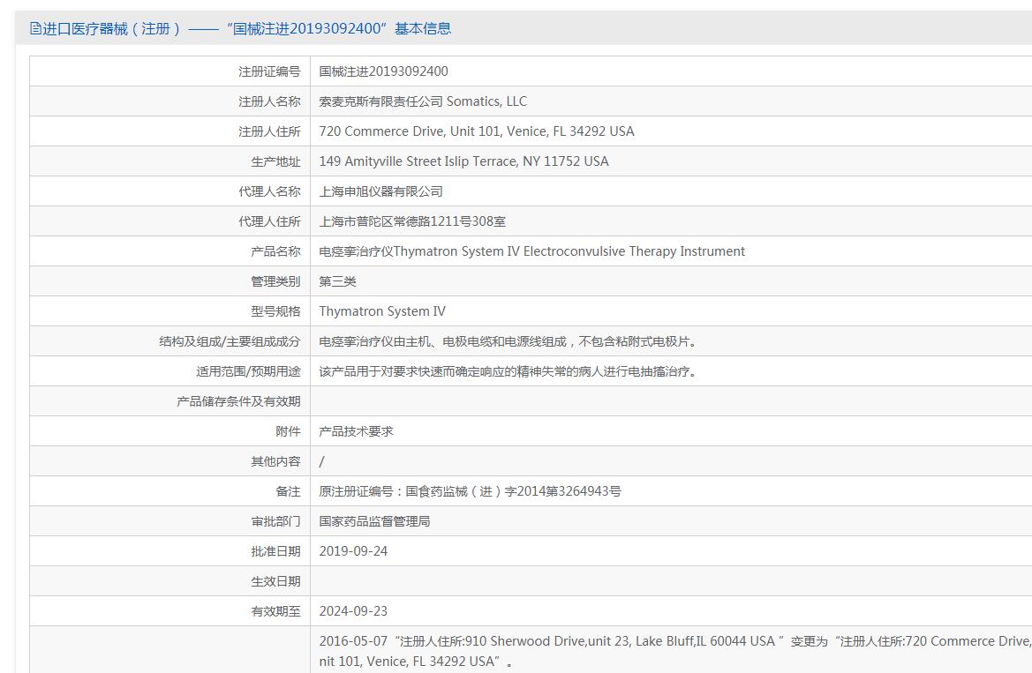Screen dimensions: 1032x673
Task: Select the remark 原注册证编号：国食药监械（进）字2014第3264943号
Action: pos(470,491)
